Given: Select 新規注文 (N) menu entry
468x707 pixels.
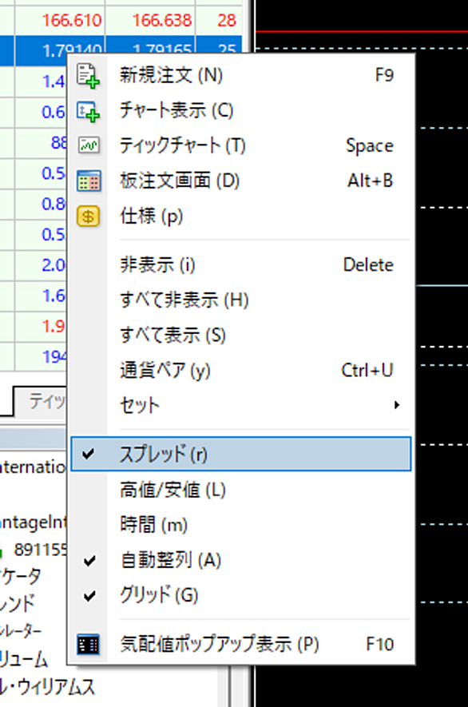Looking at the screenshot, I should [240, 75].
